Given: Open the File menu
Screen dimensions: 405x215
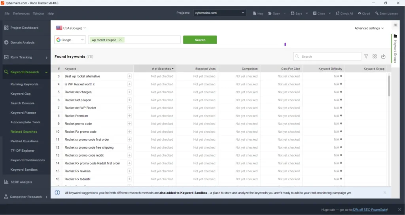Looking at the screenshot, I should pos(7,13).
